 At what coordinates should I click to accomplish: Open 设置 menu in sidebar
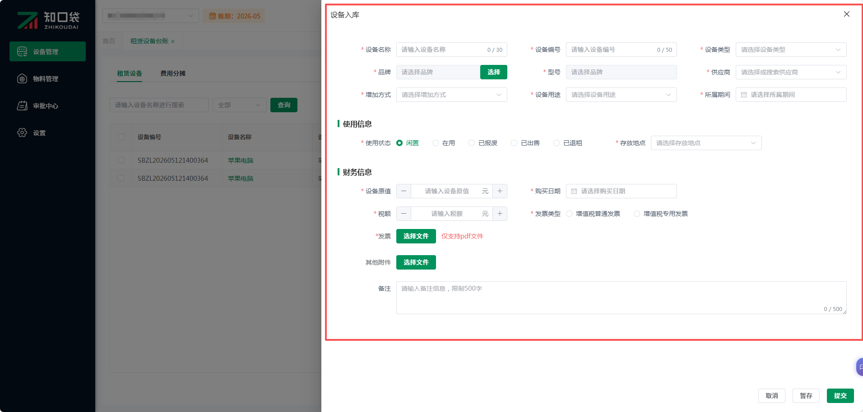pyautogui.click(x=47, y=133)
